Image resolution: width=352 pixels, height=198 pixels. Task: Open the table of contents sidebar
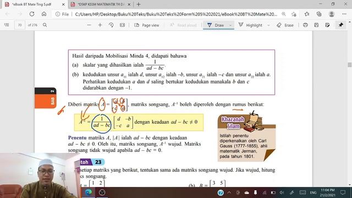pos(7,25)
